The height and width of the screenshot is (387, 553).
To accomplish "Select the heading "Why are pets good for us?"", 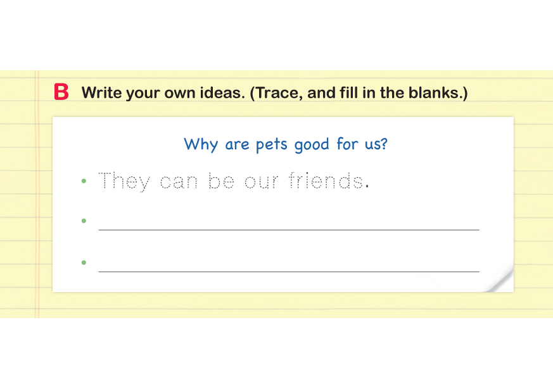I will [x=285, y=144].
